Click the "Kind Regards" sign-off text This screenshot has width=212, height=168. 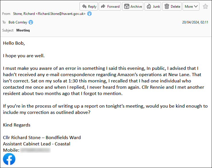pyautogui.click(x=17, y=125)
